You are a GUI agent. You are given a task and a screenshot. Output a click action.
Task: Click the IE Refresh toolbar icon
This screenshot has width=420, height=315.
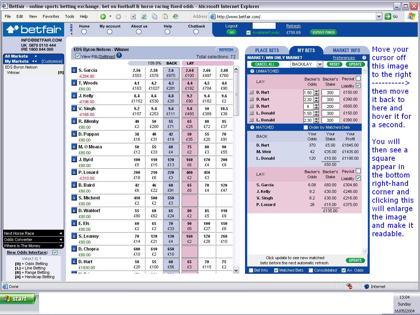(x=144, y=16)
